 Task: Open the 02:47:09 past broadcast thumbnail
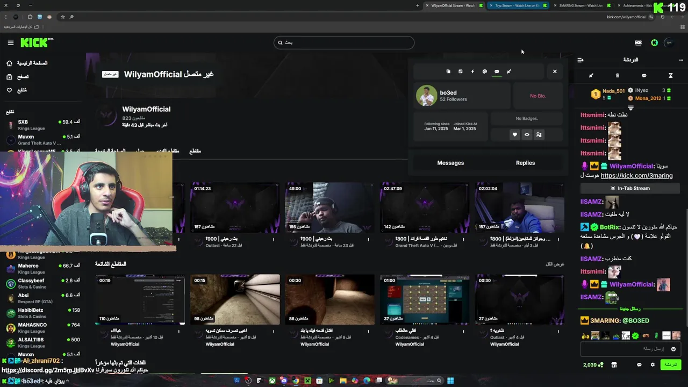click(x=425, y=207)
